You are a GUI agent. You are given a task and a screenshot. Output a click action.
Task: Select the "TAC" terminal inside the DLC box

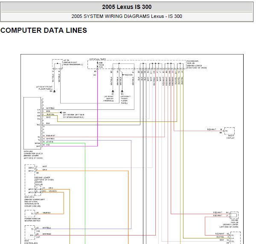pyautogui.click(x=38, y=125)
